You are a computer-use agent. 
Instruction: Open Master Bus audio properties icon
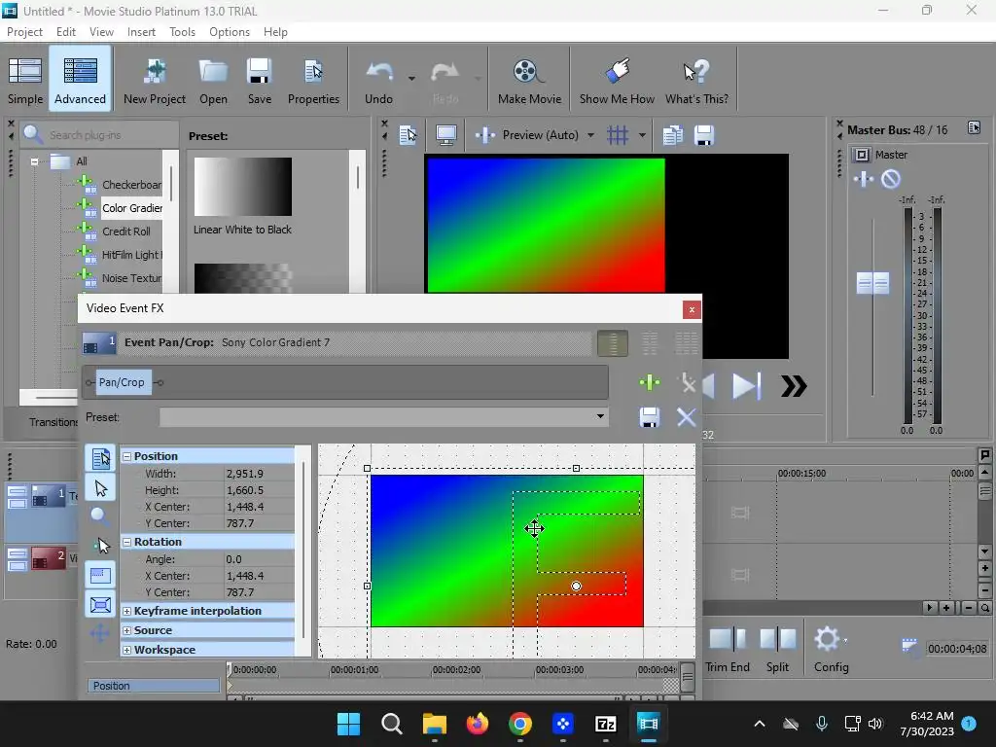[x=974, y=127]
